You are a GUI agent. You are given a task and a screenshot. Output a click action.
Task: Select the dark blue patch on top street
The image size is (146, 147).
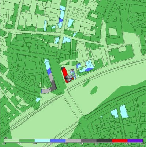(60, 21)
